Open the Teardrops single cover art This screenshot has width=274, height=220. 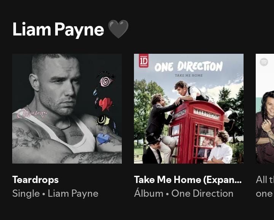pos(67,109)
